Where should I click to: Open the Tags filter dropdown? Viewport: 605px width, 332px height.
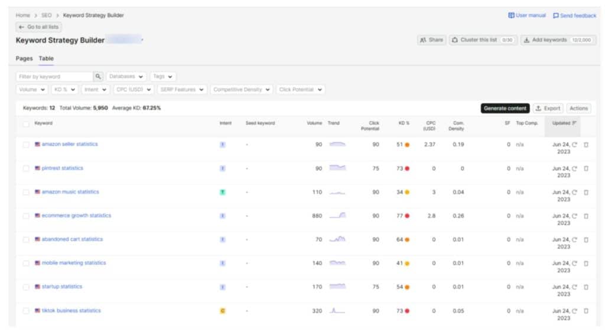click(163, 76)
